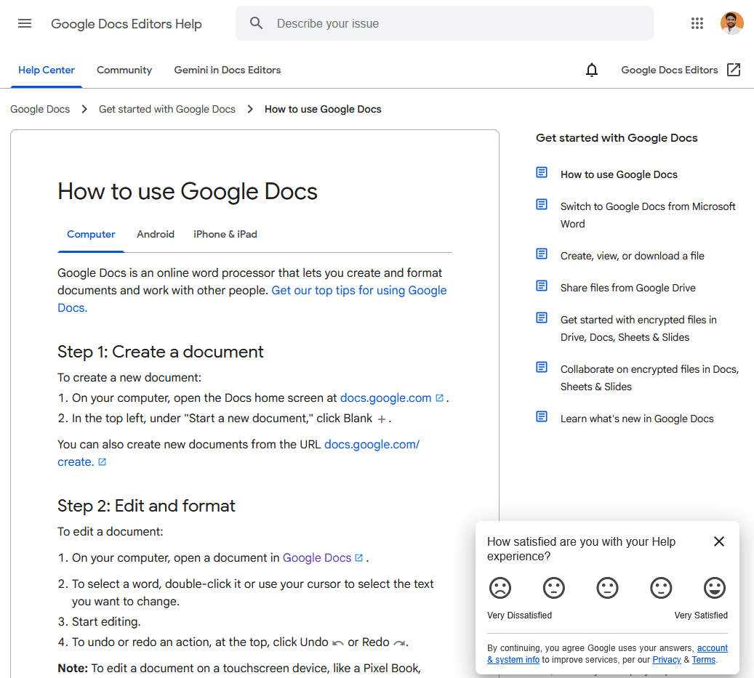The height and width of the screenshot is (678, 754).
Task: Click the Step 1: Create a document heading
Action: coord(160,352)
